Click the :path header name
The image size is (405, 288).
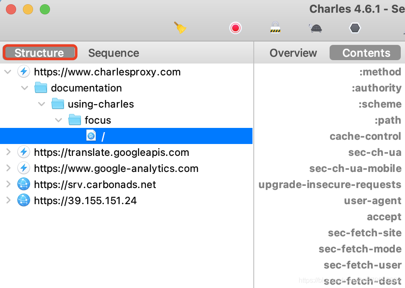388,120
